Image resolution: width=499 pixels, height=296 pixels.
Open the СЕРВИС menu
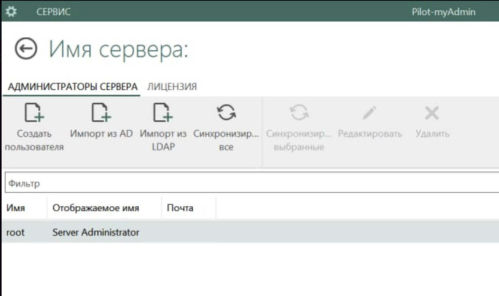(x=53, y=12)
